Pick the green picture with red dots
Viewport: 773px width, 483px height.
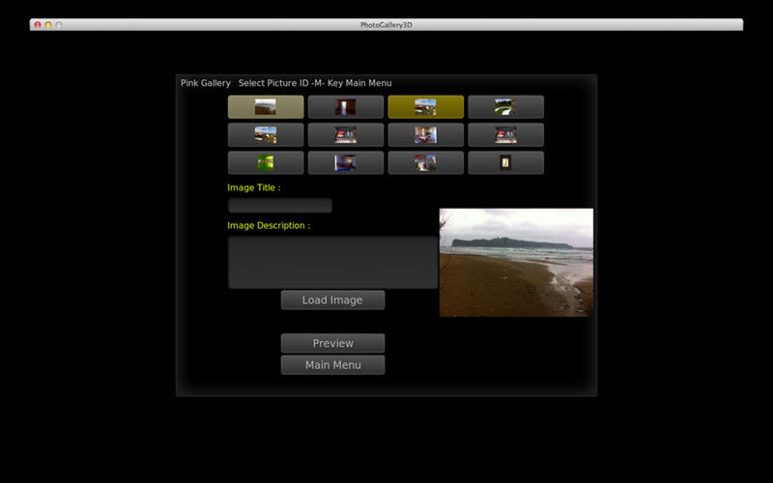266,162
